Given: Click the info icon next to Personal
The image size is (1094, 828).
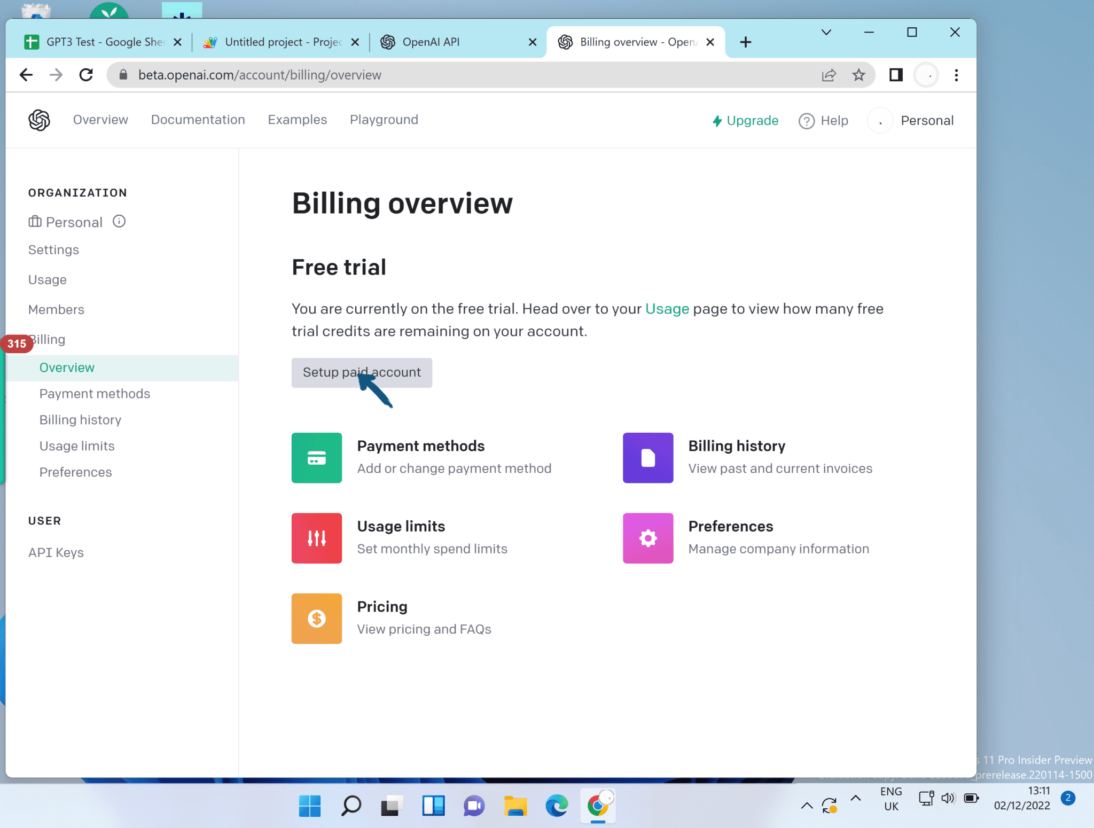Looking at the screenshot, I should click(119, 221).
